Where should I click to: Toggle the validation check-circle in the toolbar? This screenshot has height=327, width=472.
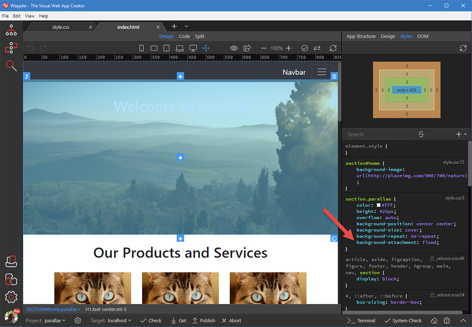(304, 47)
